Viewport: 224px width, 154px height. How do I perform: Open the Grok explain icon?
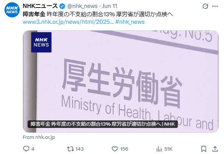tap(205, 6)
